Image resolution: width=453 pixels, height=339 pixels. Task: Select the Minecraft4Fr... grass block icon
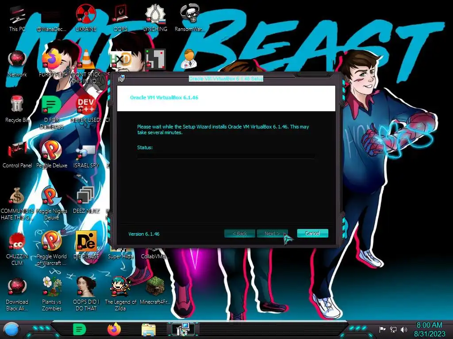[155, 291]
